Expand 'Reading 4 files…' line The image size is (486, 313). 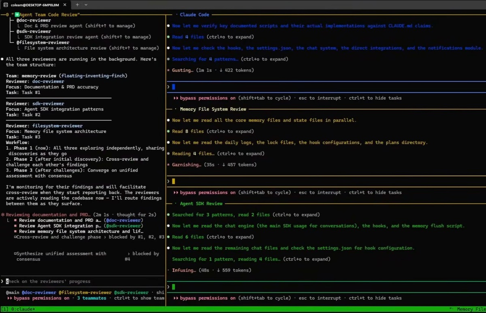218,153
